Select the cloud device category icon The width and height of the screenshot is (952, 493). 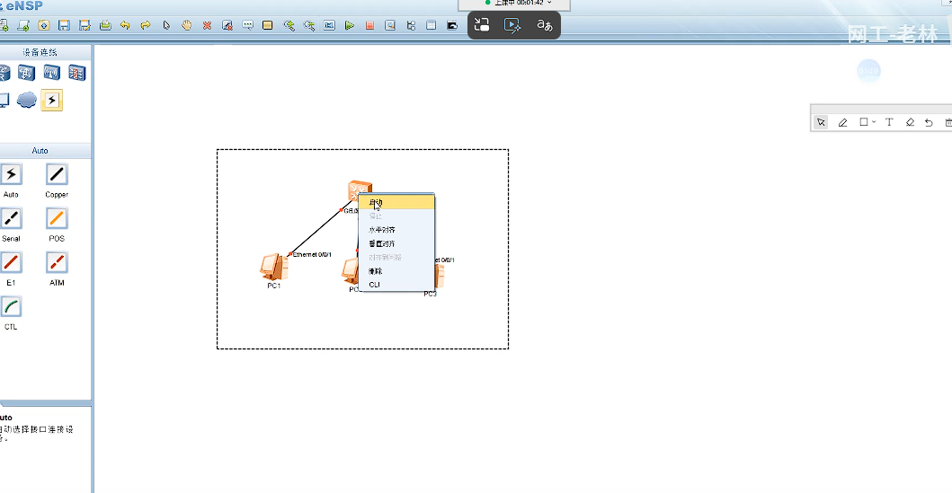[27, 100]
